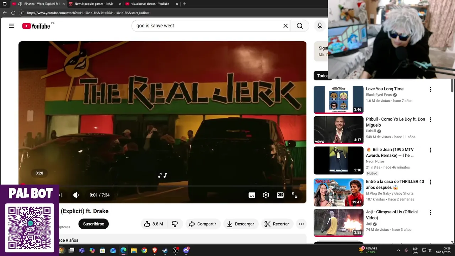Open Discord from the taskbar
The width and height of the screenshot is (455, 256).
click(x=186, y=250)
